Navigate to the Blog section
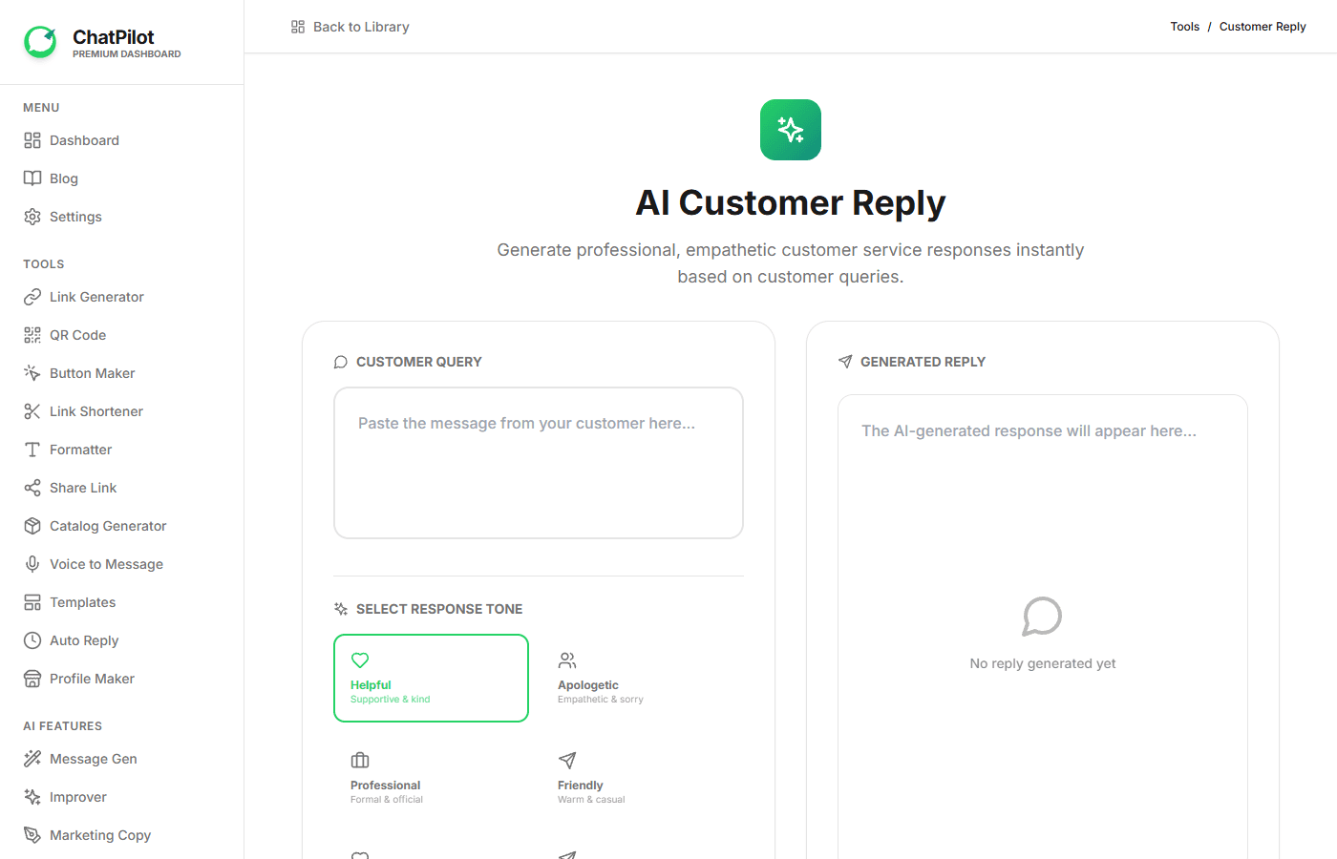This screenshot has height=859, width=1337. tap(64, 178)
